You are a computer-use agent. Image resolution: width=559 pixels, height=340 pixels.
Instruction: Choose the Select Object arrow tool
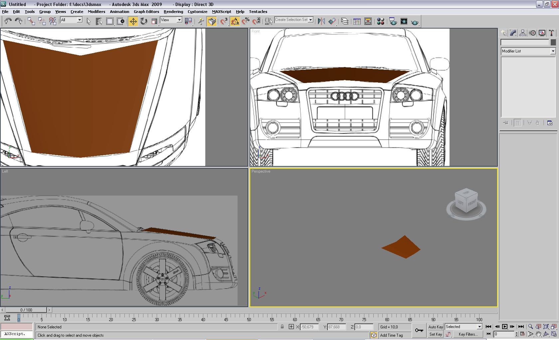coord(89,21)
